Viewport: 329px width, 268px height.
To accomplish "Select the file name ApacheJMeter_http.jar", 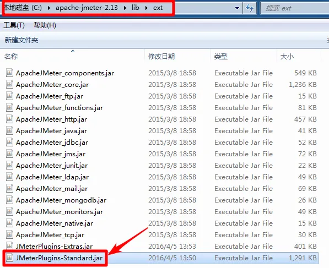I will [51, 119].
